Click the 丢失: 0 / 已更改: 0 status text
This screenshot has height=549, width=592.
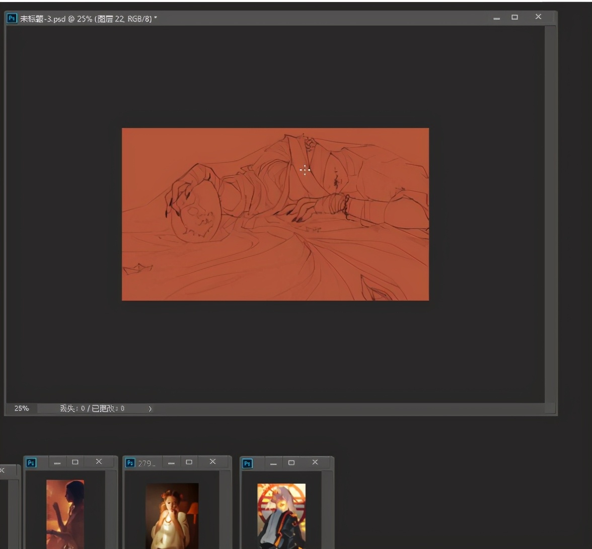coord(92,408)
